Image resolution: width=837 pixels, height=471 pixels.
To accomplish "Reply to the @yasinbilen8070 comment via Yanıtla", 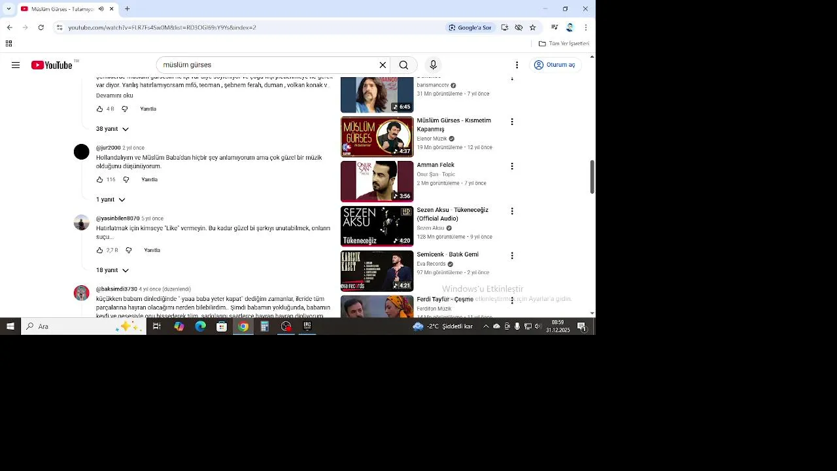I will point(152,250).
